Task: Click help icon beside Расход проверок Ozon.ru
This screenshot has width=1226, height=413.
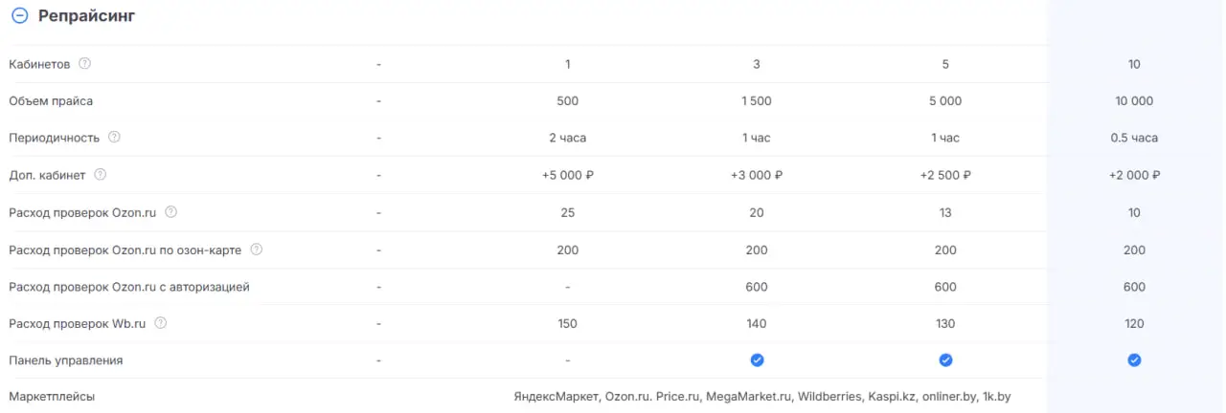Action: pos(171,212)
